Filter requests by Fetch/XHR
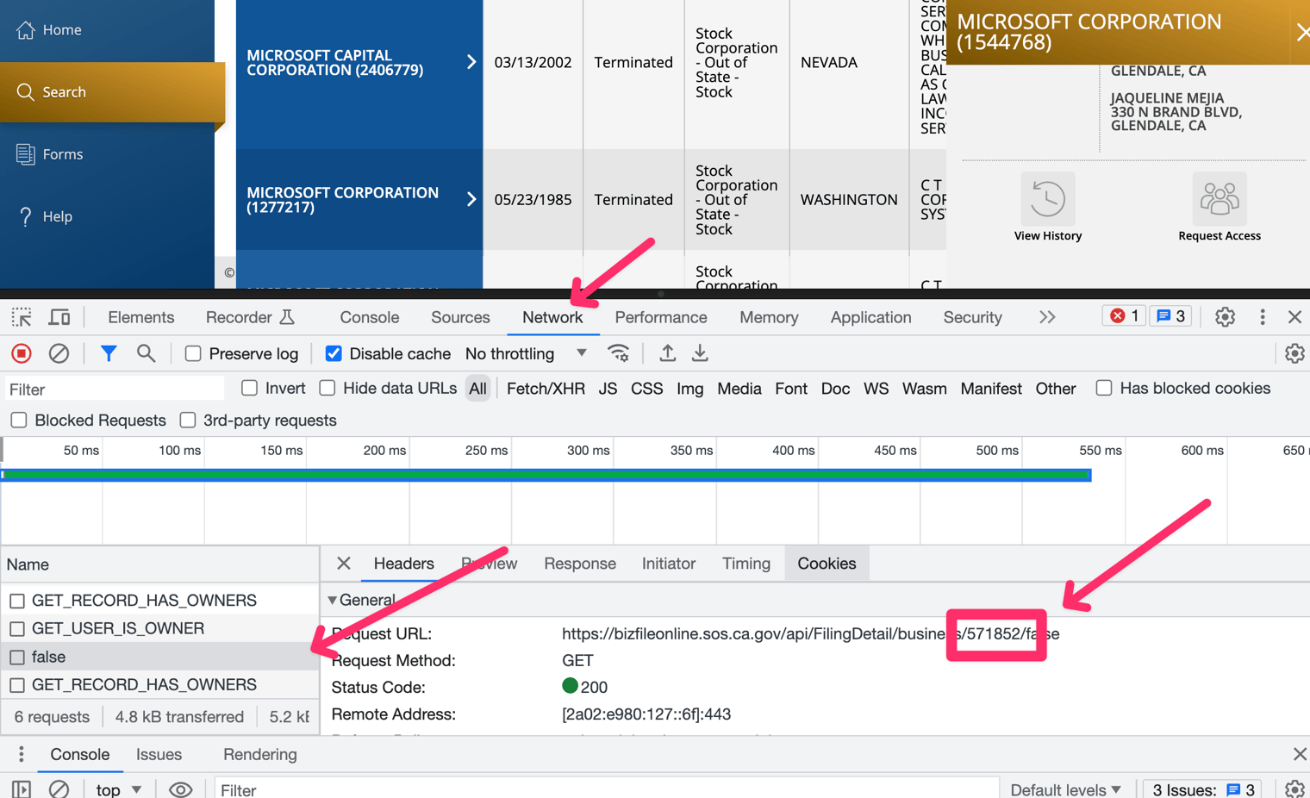Image resolution: width=1310 pixels, height=798 pixels. tap(546, 389)
